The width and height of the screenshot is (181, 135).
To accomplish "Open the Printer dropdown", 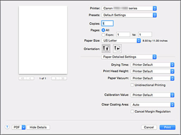I will [129, 8].
